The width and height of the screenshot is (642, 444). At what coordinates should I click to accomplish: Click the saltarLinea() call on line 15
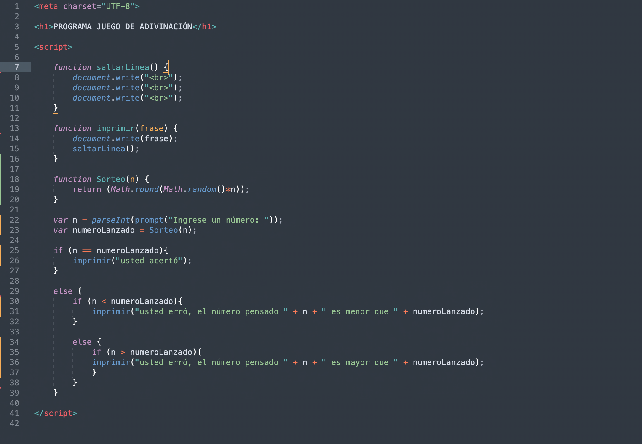[104, 149]
